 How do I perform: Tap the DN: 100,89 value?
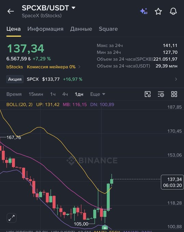pyautogui.click(x=102, y=105)
